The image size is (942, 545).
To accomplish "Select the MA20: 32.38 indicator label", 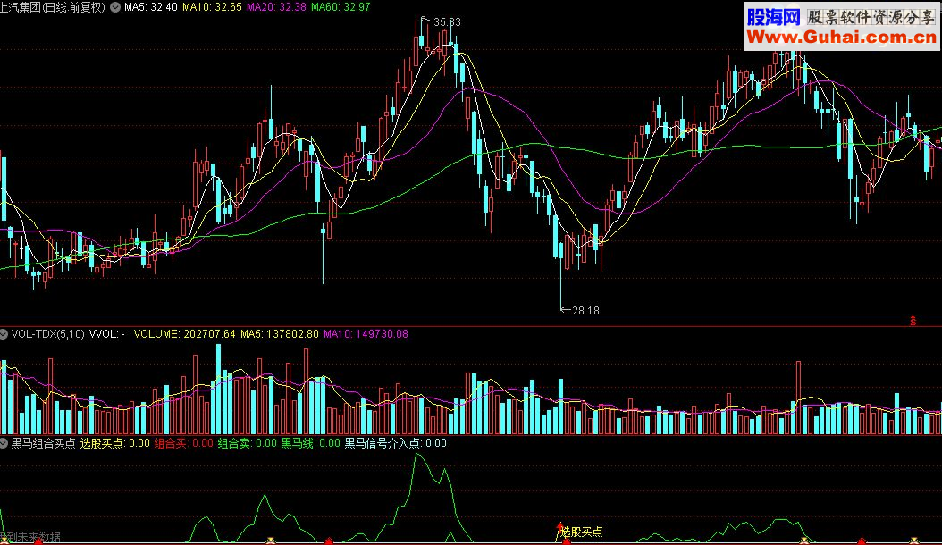I will (x=276, y=7).
